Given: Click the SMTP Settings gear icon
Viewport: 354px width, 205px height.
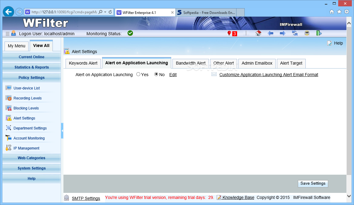Looking at the screenshot, I should [66, 198].
